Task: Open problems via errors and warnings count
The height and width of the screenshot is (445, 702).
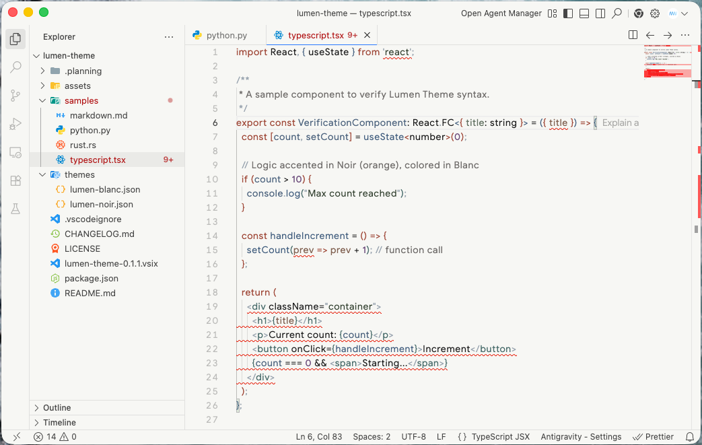Action: pos(55,437)
